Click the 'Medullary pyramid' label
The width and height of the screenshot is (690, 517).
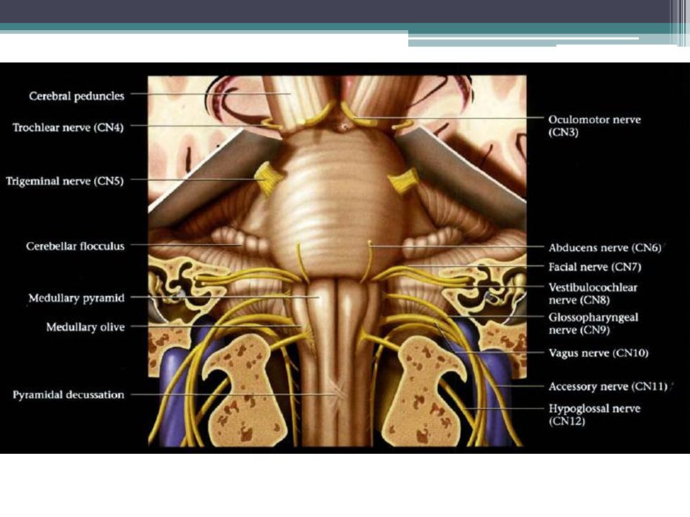point(77,298)
